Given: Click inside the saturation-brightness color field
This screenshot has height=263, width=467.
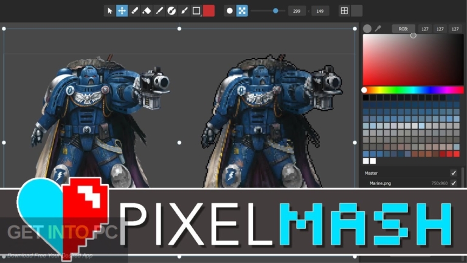Looking at the screenshot, I should (413, 60).
